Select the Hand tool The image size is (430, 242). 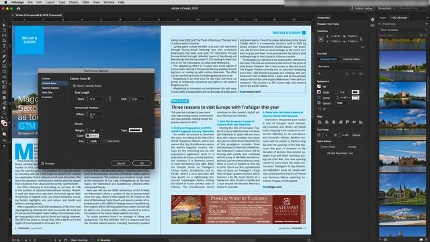[4, 108]
